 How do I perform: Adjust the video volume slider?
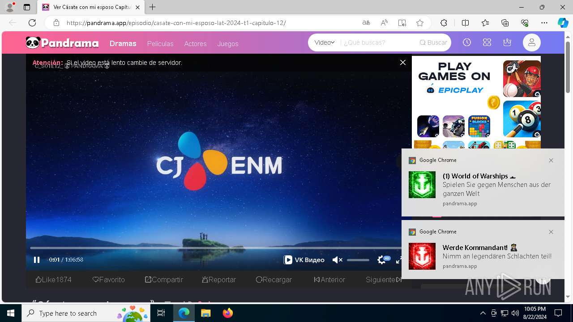[x=358, y=260]
